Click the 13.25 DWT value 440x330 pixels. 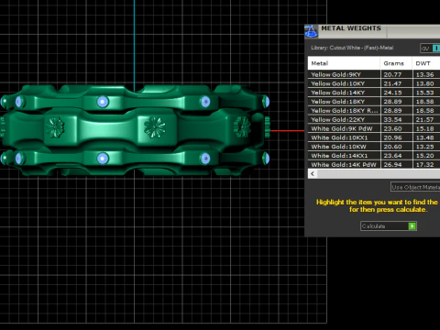click(425, 147)
